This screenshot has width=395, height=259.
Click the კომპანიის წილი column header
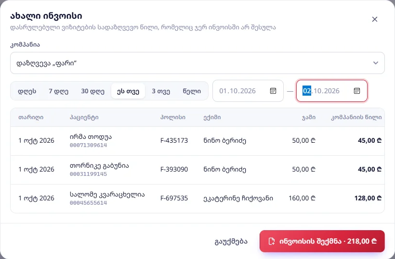(x=356, y=117)
